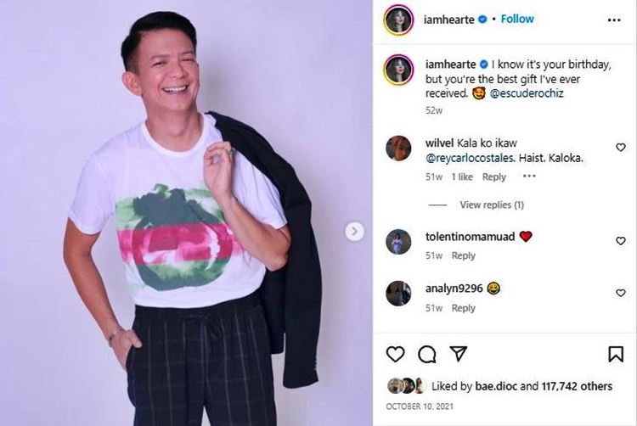Viewport: 637px width, 426px height.
Task: Like wilvel's comment
Action: (x=621, y=148)
